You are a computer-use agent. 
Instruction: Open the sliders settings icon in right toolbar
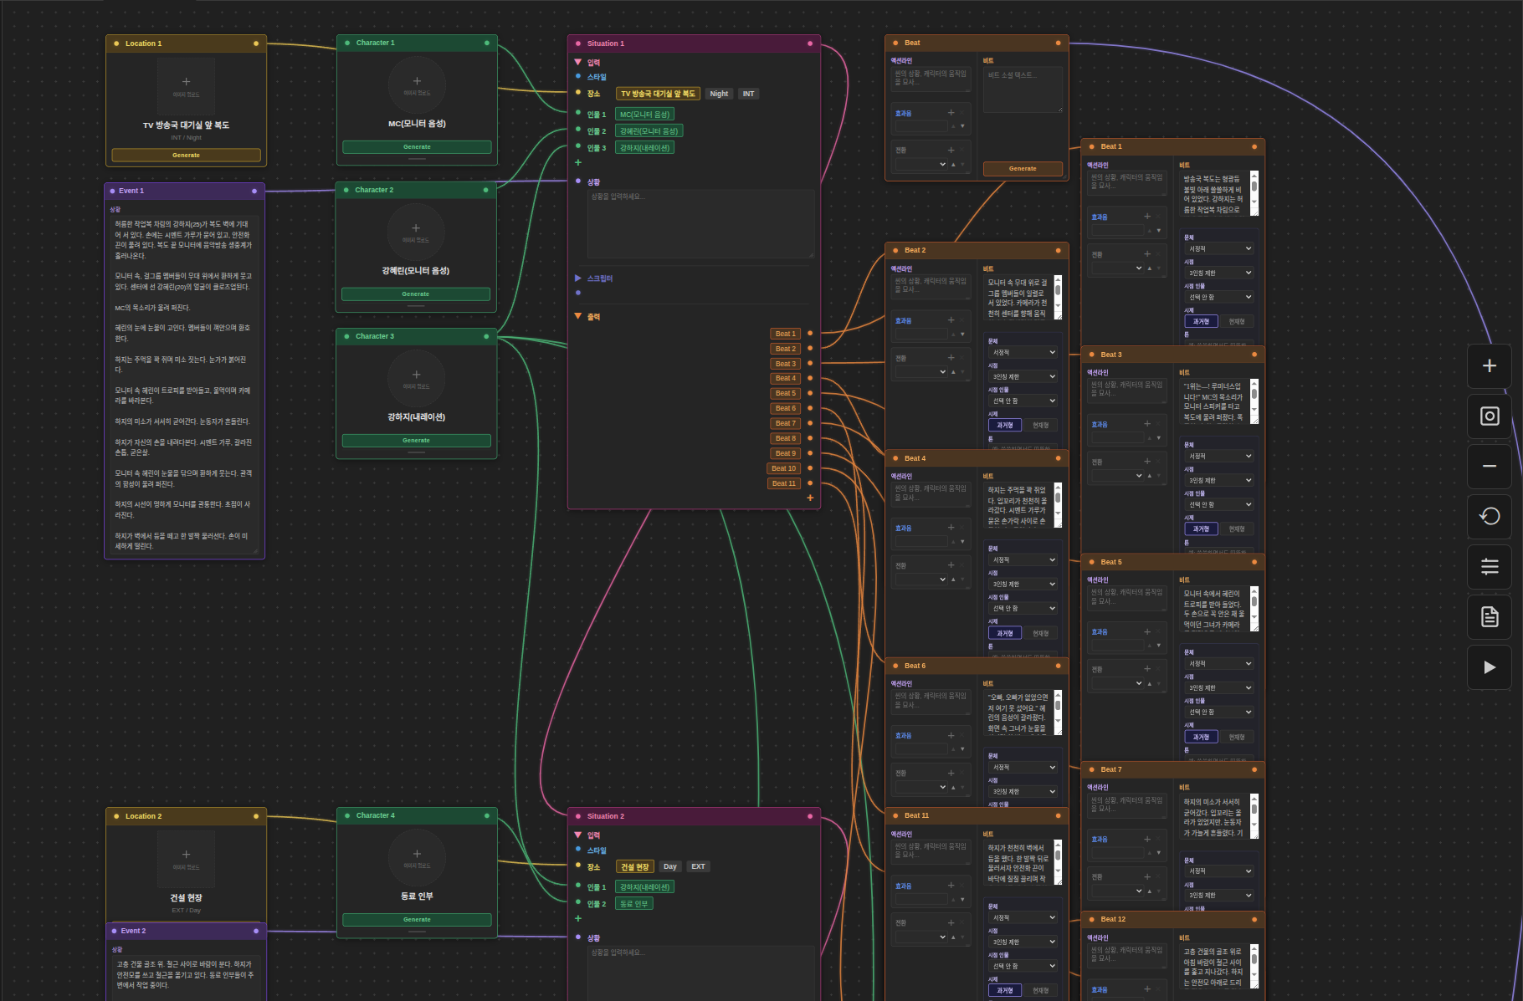pyautogui.click(x=1490, y=567)
